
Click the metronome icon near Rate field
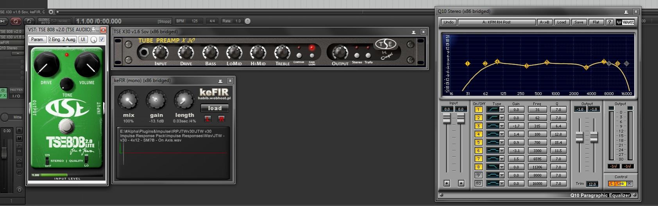pyautogui.click(x=248, y=21)
